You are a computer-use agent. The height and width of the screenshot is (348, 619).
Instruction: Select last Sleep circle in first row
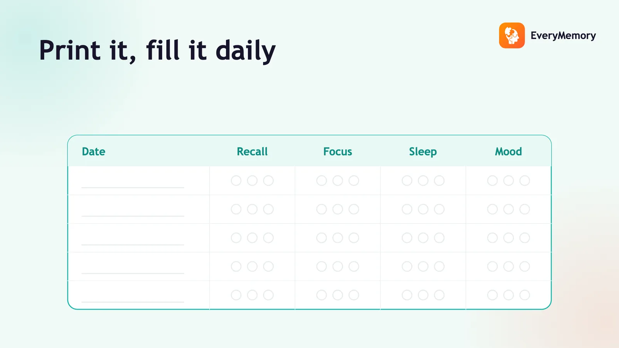[x=439, y=181]
